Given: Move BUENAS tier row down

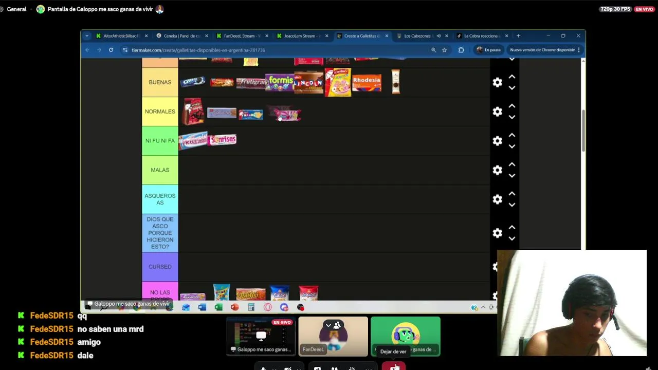Looking at the screenshot, I should pos(512,88).
